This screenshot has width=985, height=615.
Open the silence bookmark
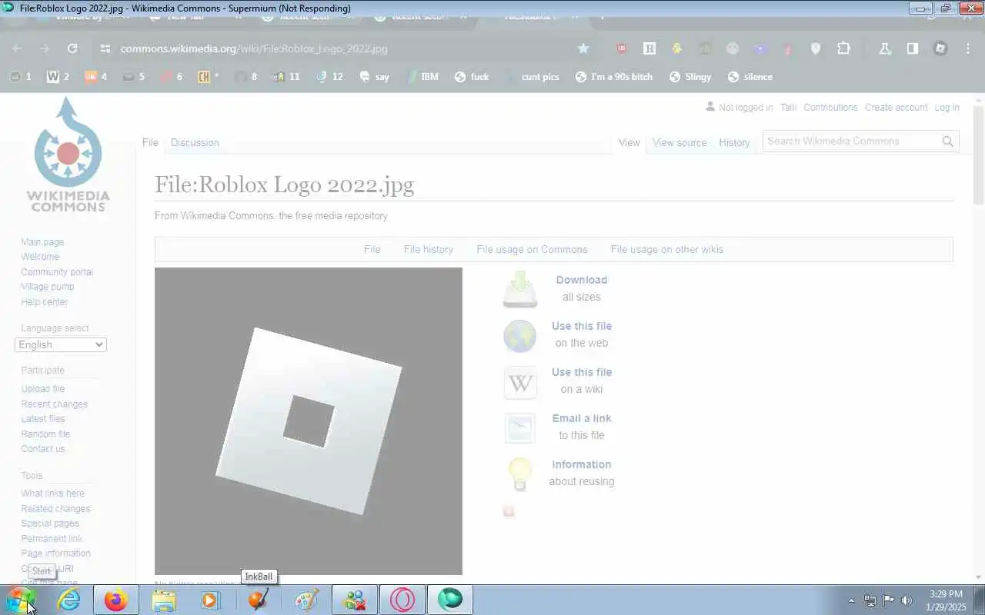(x=750, y=77)
